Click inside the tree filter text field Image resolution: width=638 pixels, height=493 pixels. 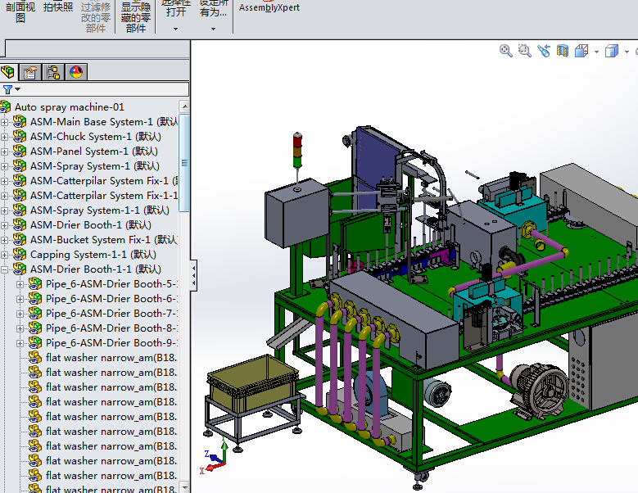[104, 89]
